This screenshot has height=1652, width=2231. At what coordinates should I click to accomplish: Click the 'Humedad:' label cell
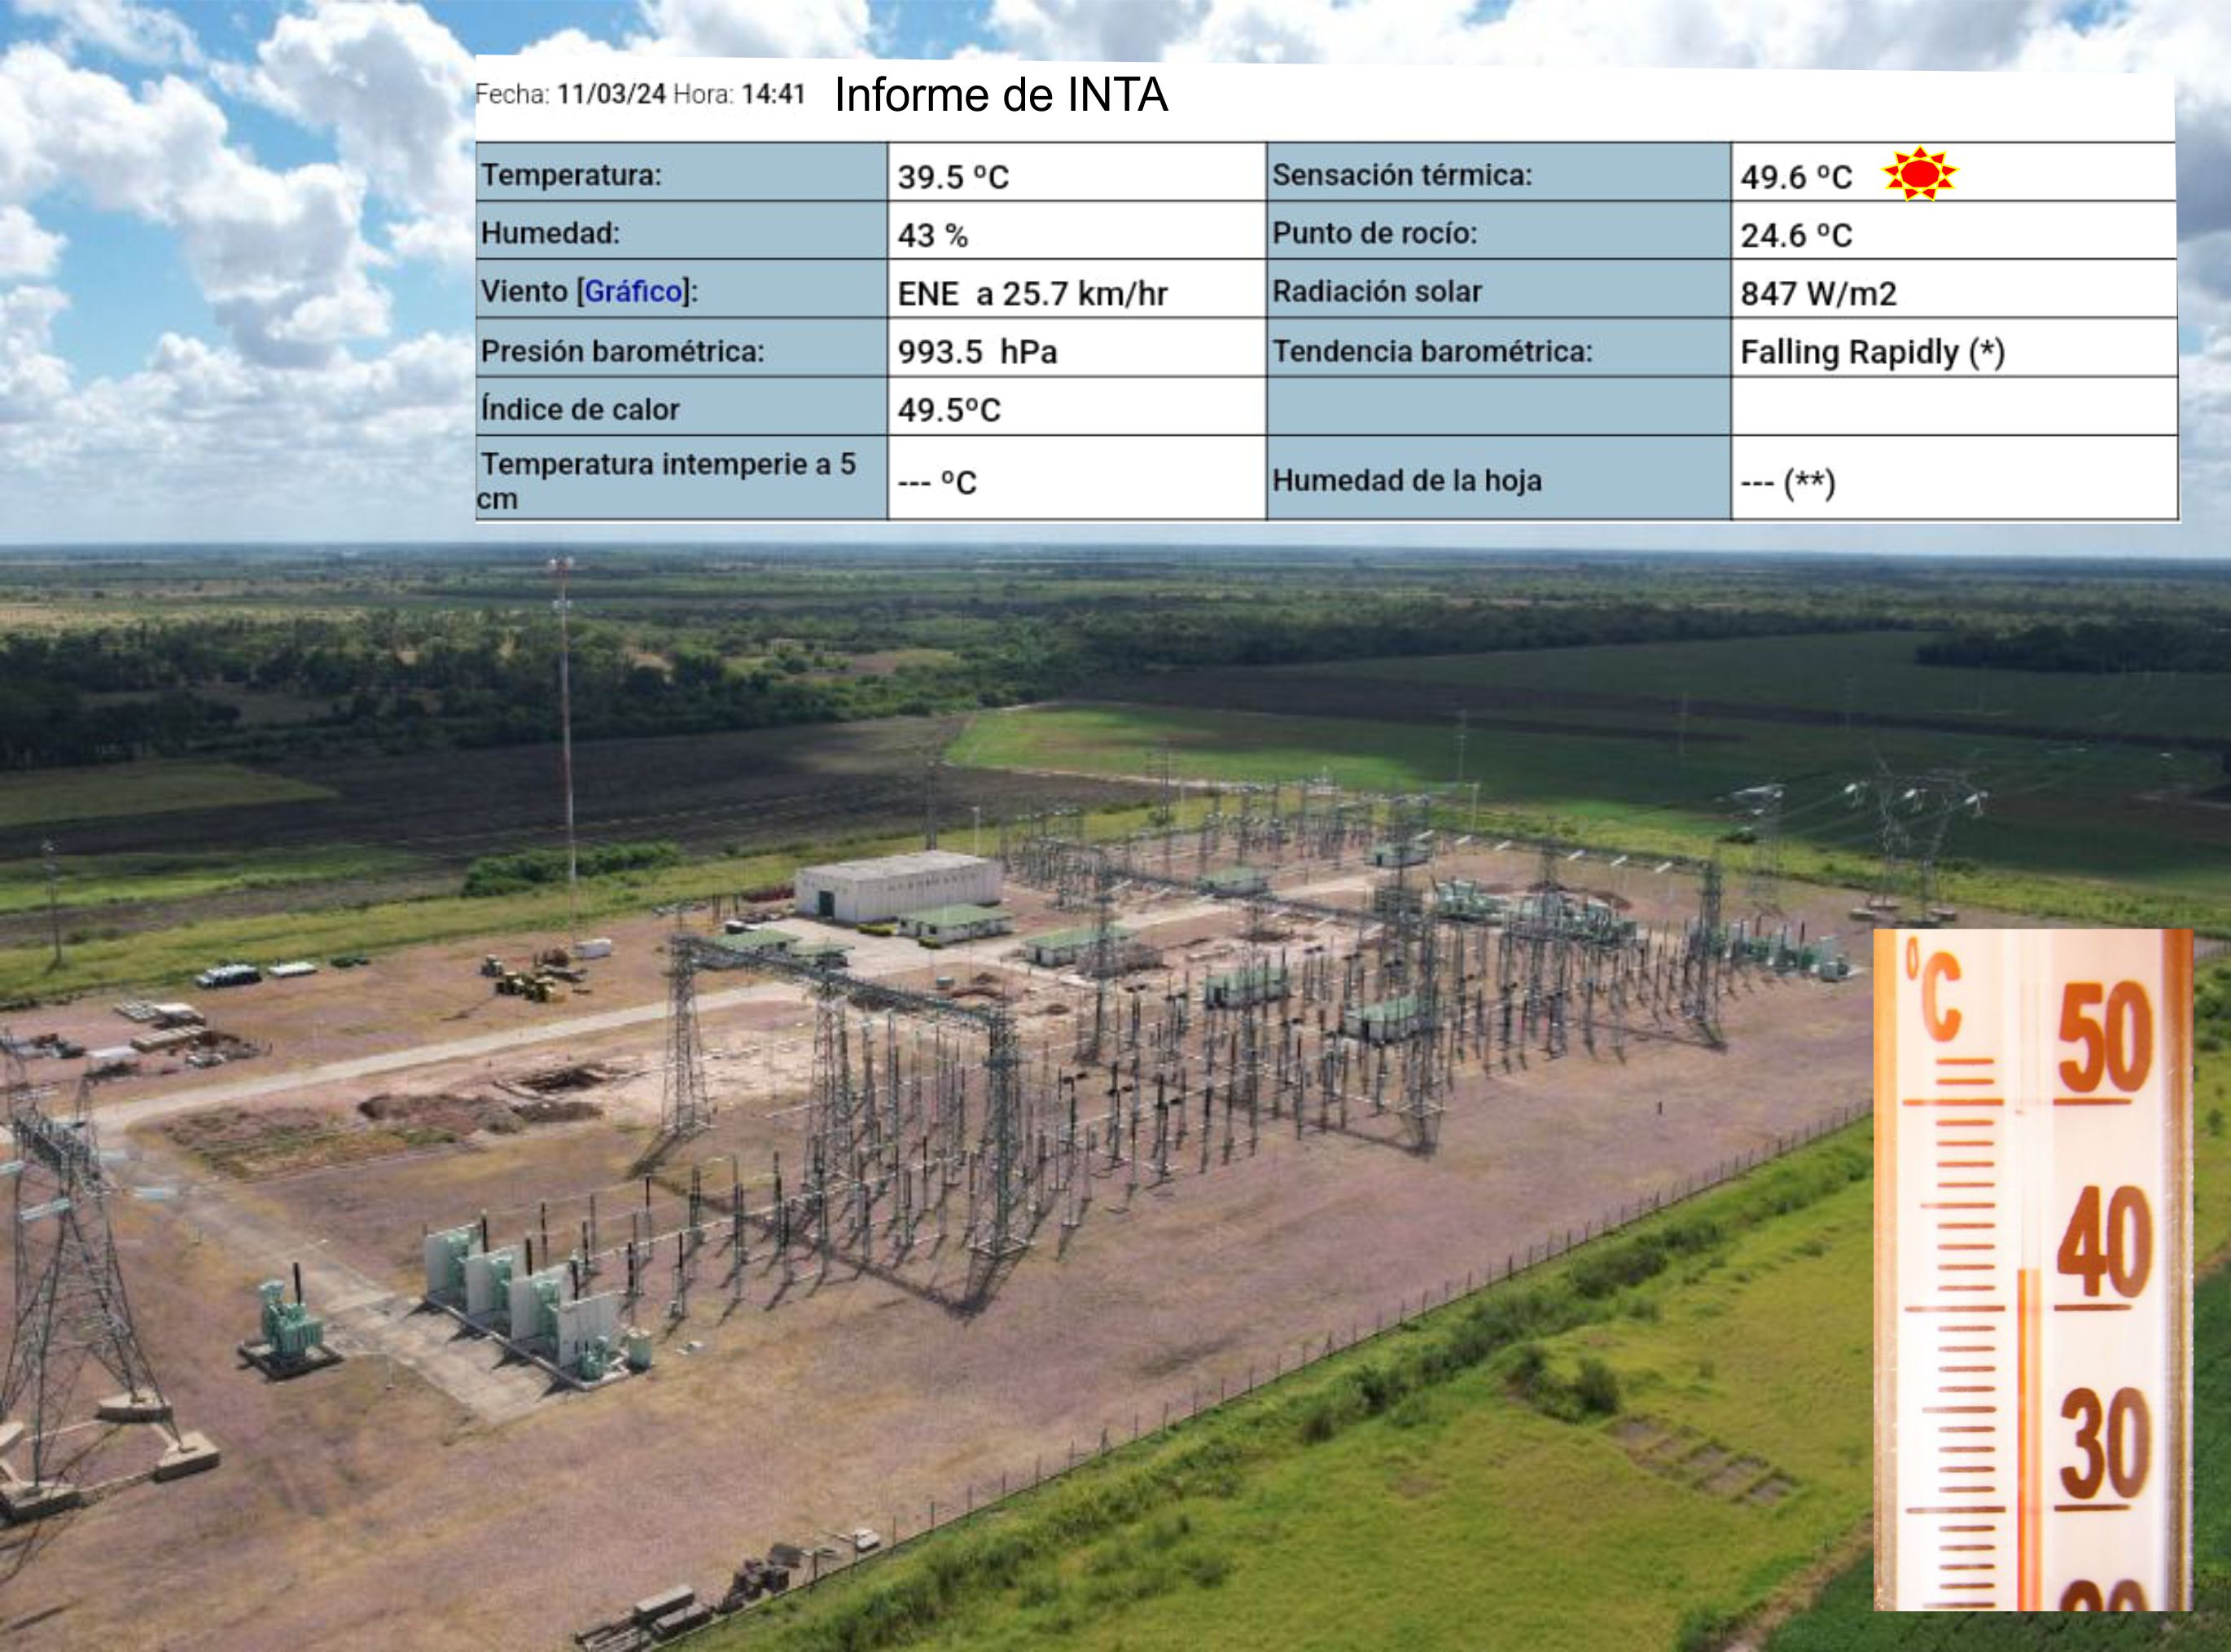[x=682, y=231]
